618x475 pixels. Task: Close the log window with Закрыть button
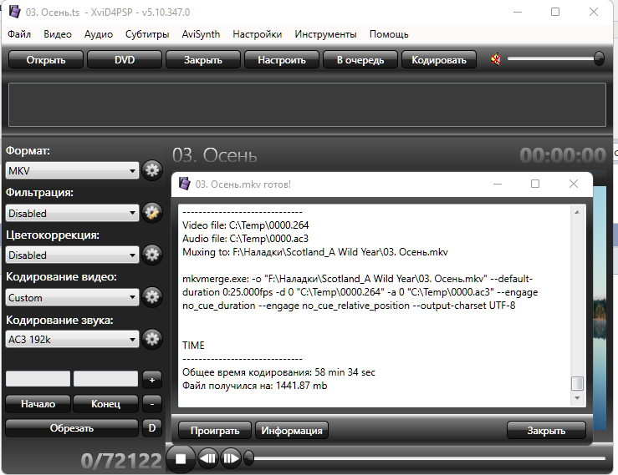pos(546,431)
